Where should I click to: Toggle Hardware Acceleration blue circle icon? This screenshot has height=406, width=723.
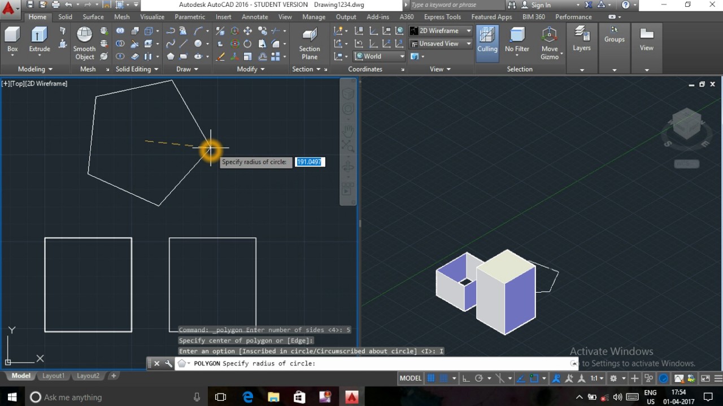(663, 378)
